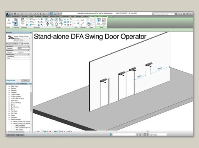Viewport: 199px width, 148px height.
Task: Close the Project Browser panel
Action: point(31,84)
